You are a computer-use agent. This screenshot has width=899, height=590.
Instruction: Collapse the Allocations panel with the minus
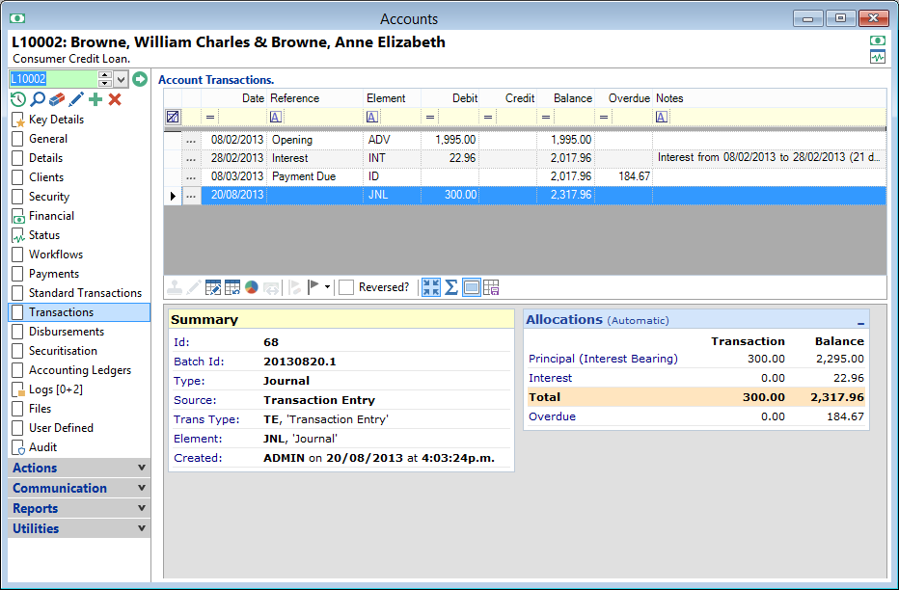pos(860,323)
